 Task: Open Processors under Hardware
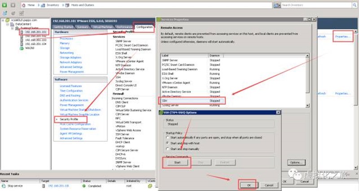tap(66, 39)
